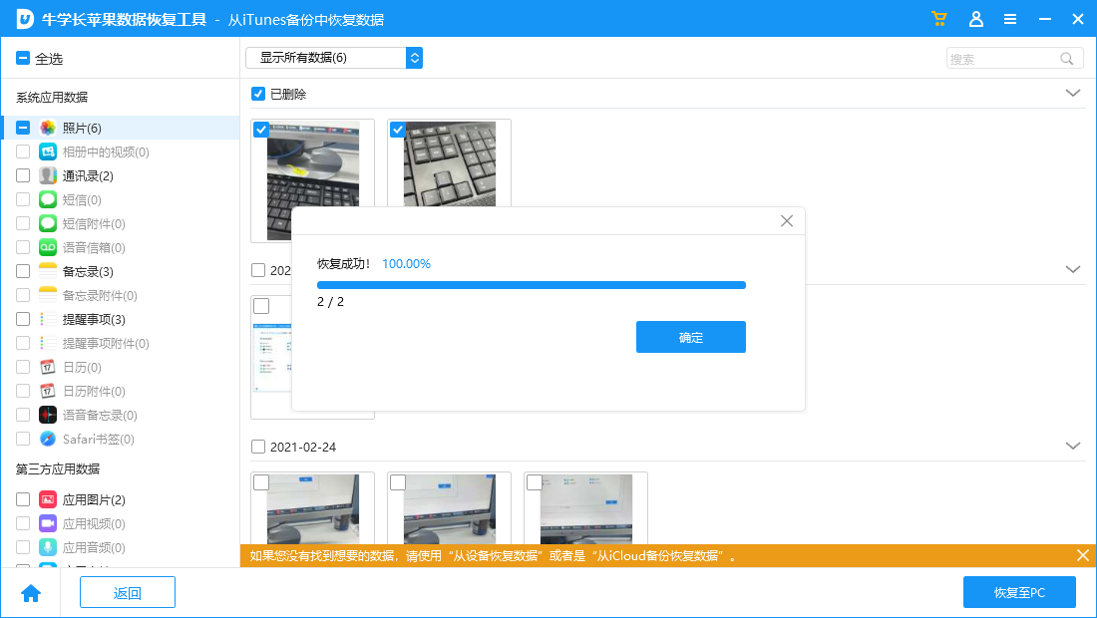Open the user account icon
1097x618 pixels.
point(976,19)
